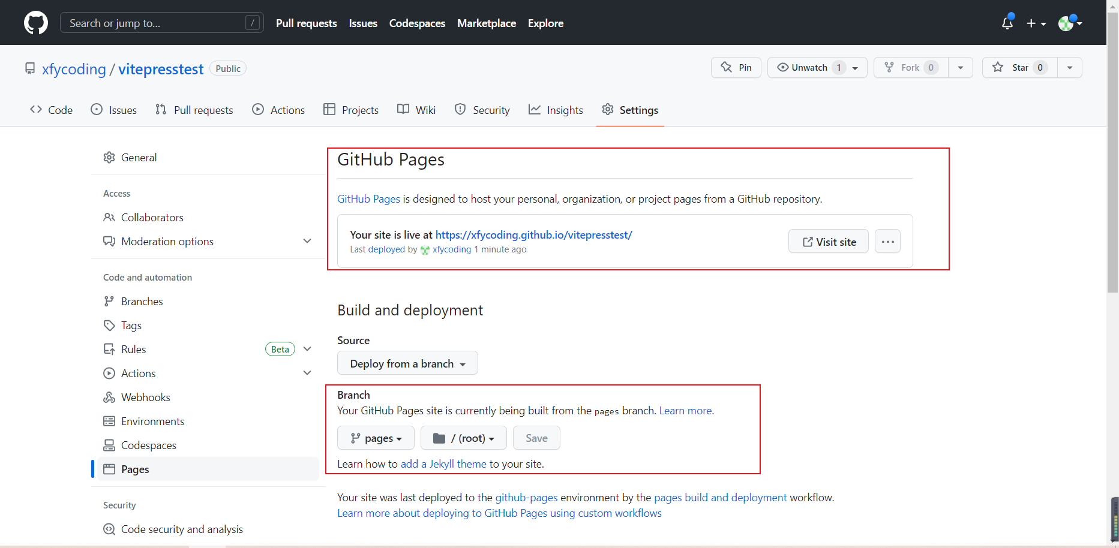This screenshot has width=1119, height=548.
Task: Expand the sidebar Actions chevron
Action: point(307,373)
